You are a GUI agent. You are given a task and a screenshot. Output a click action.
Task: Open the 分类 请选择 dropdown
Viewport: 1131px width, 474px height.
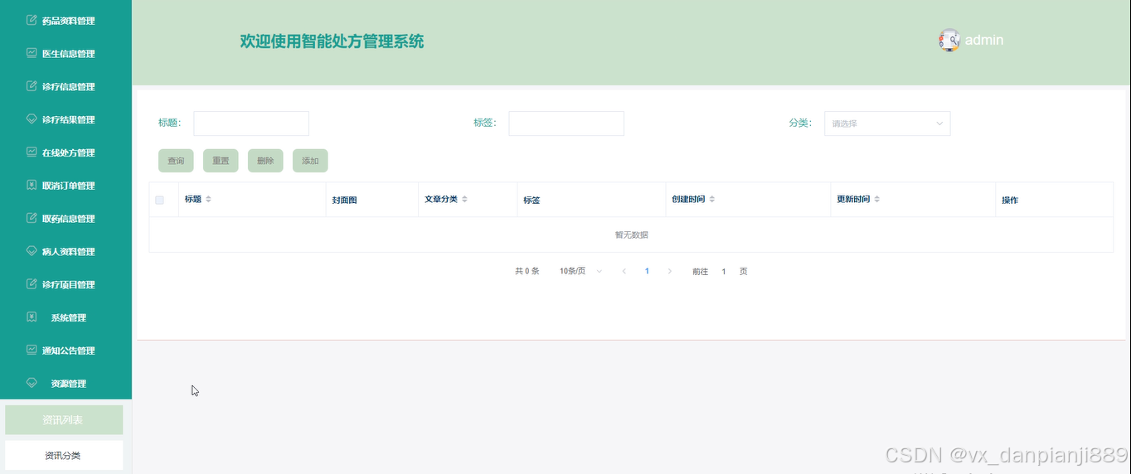coord(887,123)
